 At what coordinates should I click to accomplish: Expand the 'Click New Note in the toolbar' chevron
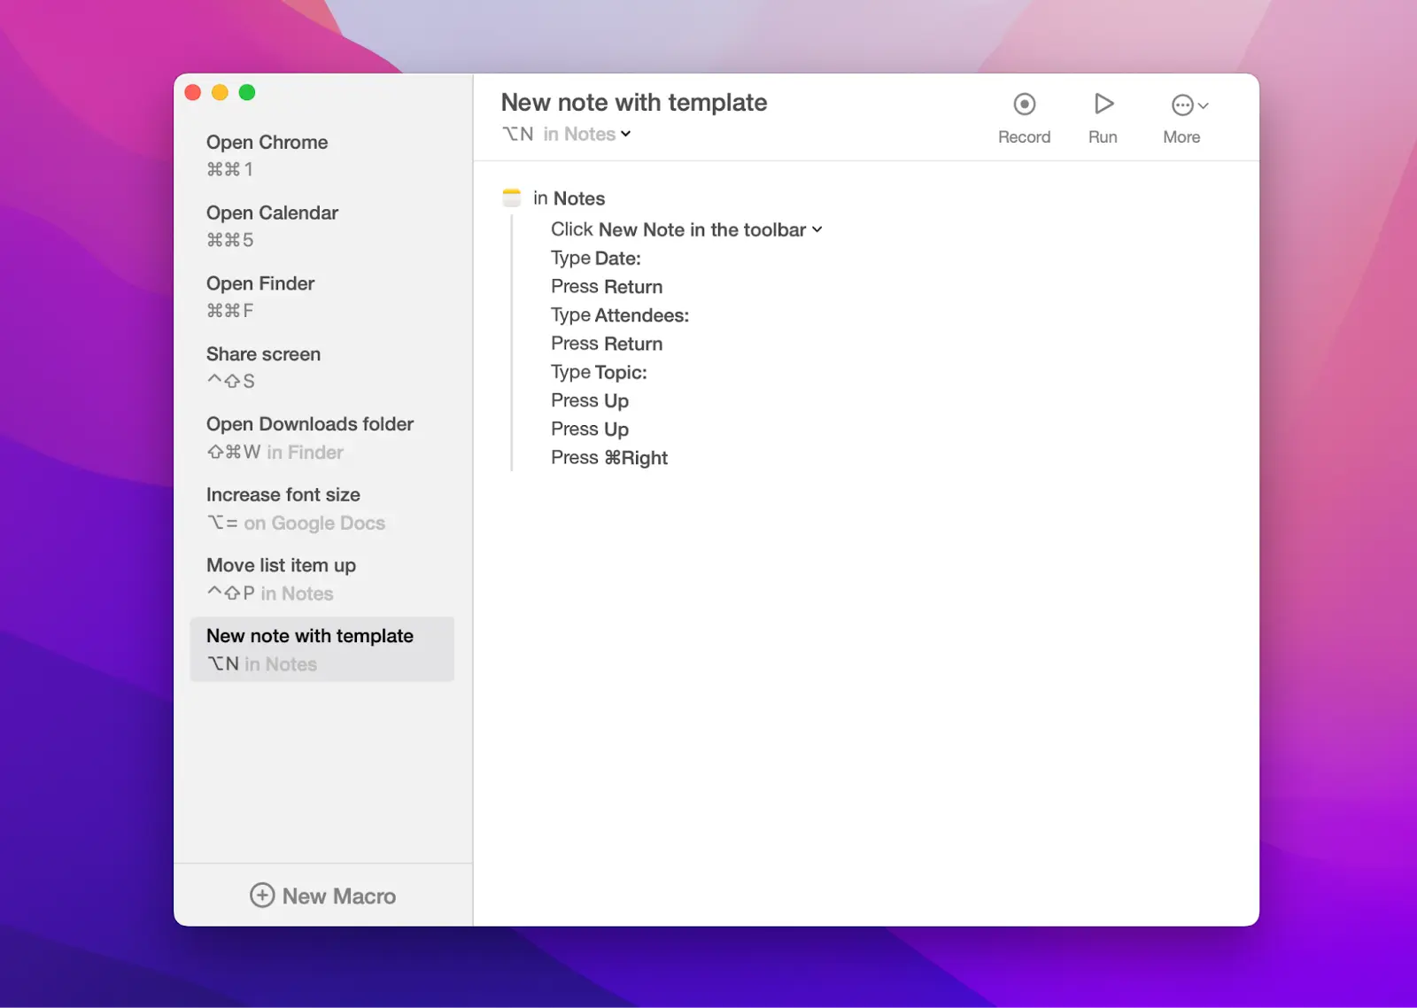(817, 229)
